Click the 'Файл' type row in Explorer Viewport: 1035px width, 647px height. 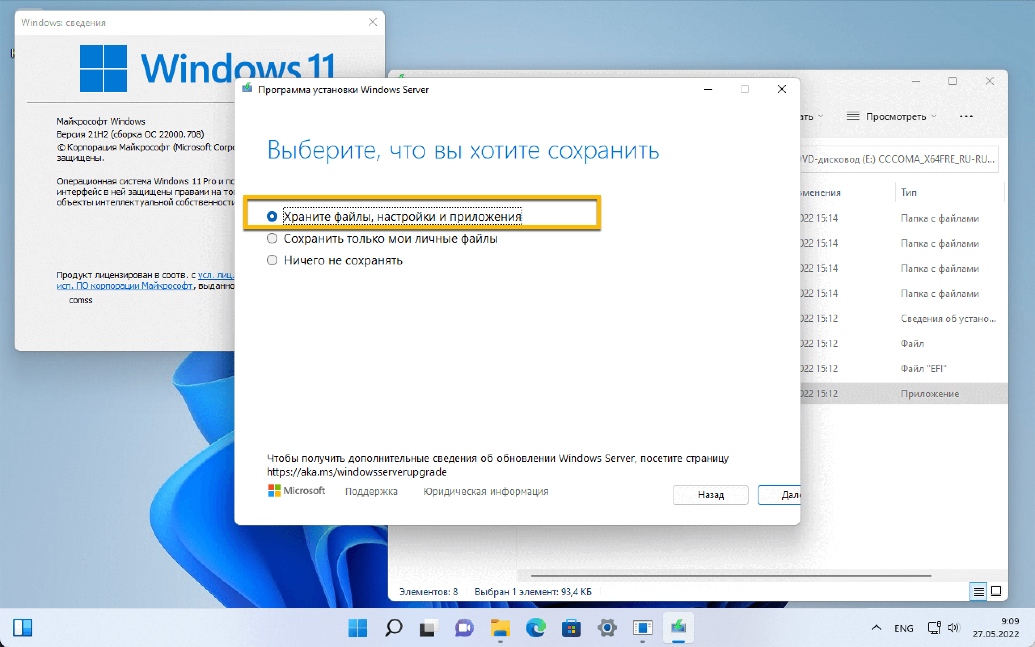click(x=903, y=344)
